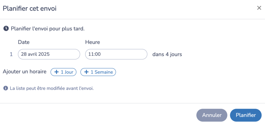Click the Date column label
265x125 pixels.
click(x=24, y=42)
